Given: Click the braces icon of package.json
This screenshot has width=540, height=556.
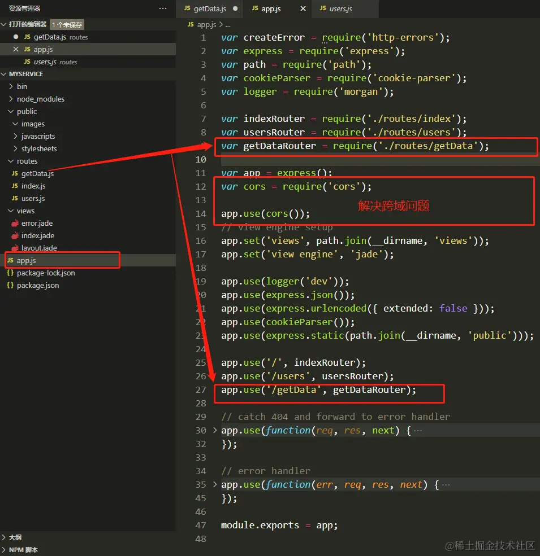Looking at the screenshot, I should click(10, 285).
